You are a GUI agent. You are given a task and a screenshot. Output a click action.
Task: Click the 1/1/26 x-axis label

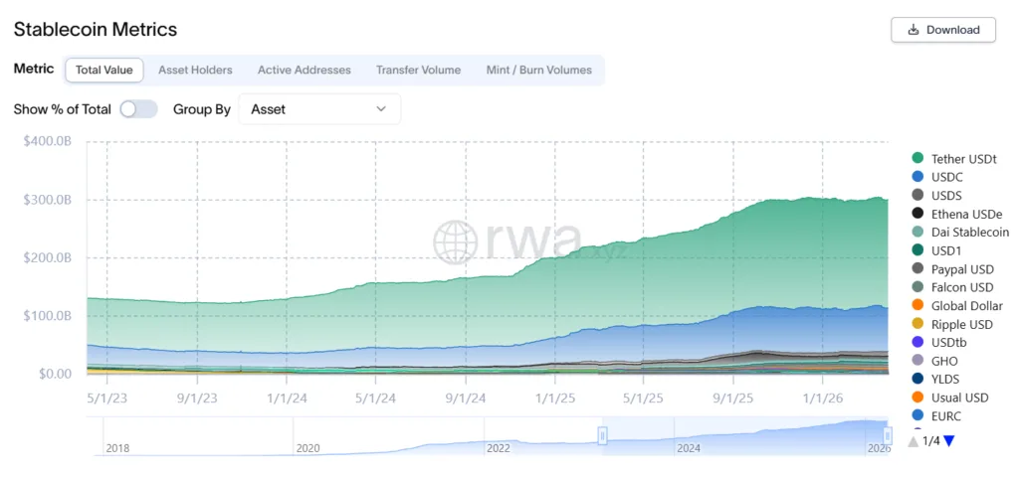823,399
